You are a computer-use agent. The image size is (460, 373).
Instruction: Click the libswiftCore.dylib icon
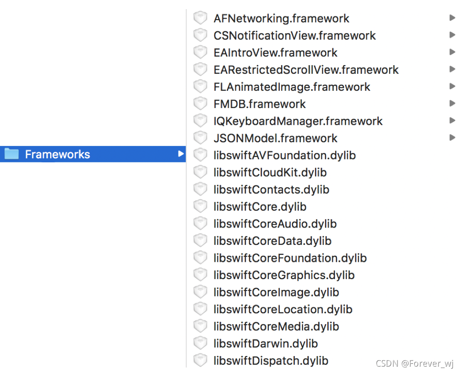click(200, 206)
